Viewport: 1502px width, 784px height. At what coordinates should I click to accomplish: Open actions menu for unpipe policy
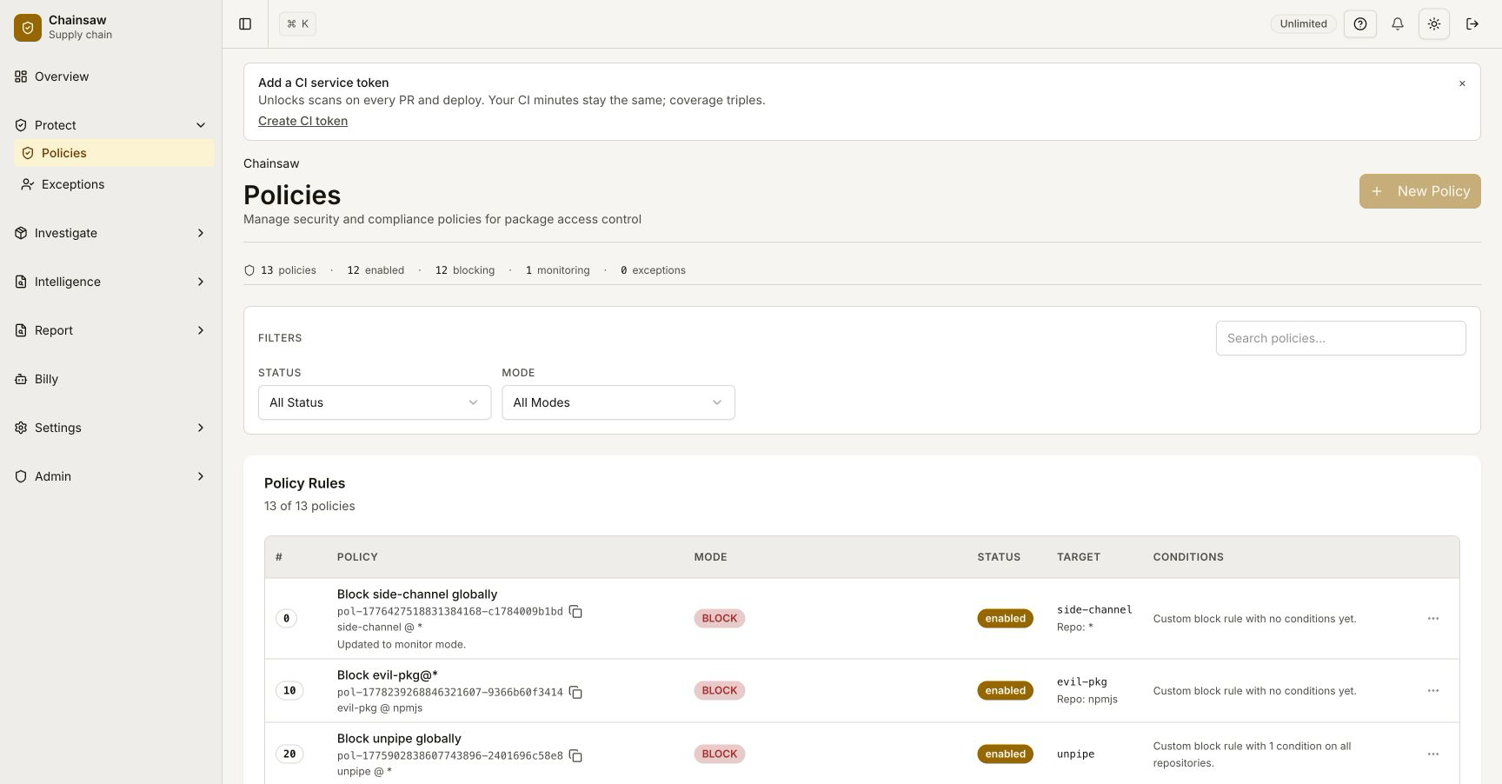pos(1433,754)
